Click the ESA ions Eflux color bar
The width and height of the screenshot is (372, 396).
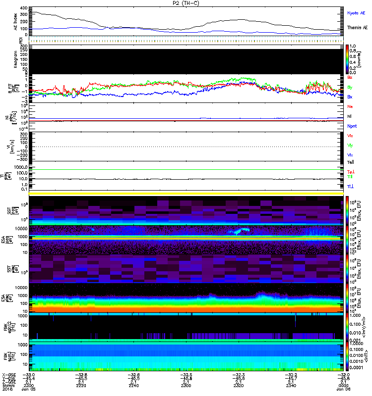pyautogui.click(x=347, y=240)
